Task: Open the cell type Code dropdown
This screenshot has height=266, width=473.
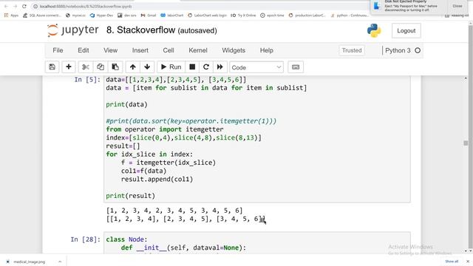Action: click(256, 67)
